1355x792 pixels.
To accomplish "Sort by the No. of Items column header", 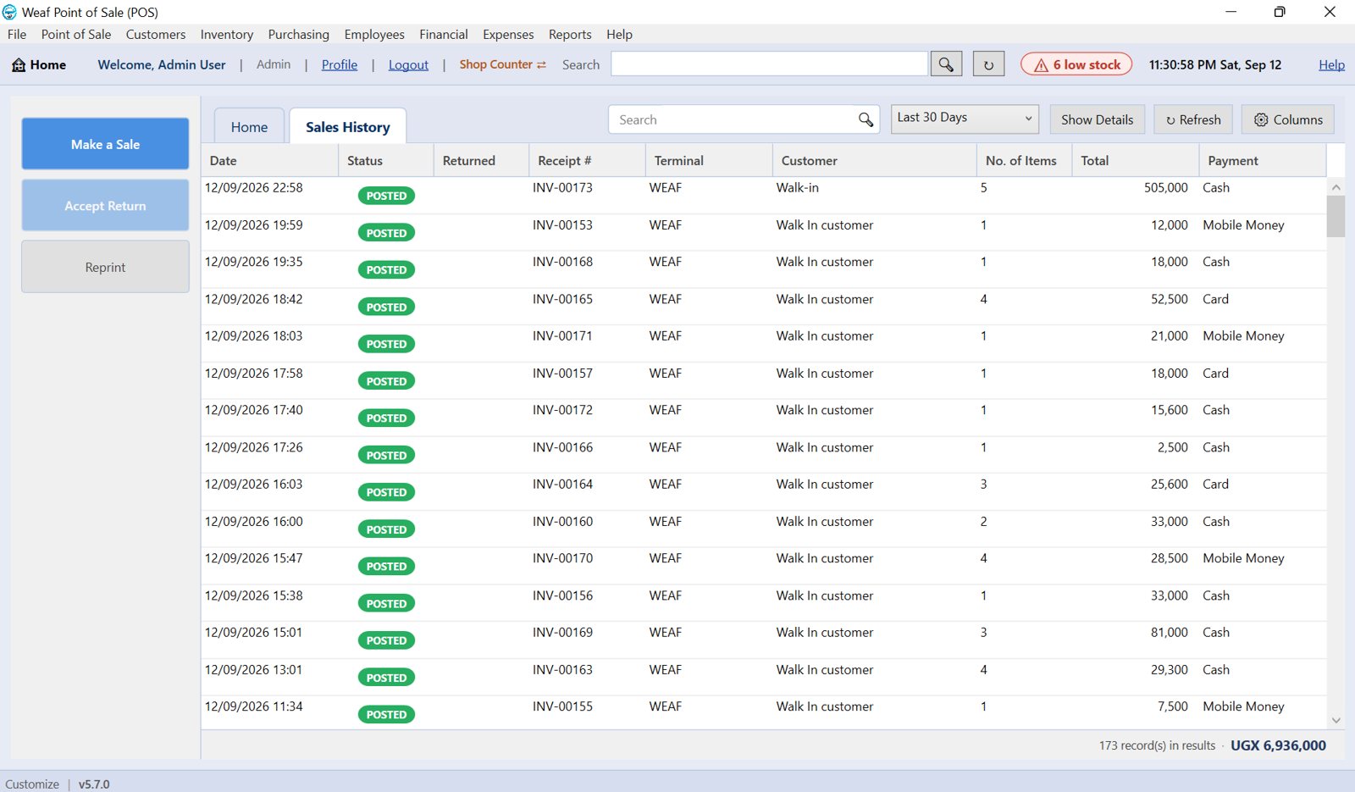I will [x=1024, y=160].
